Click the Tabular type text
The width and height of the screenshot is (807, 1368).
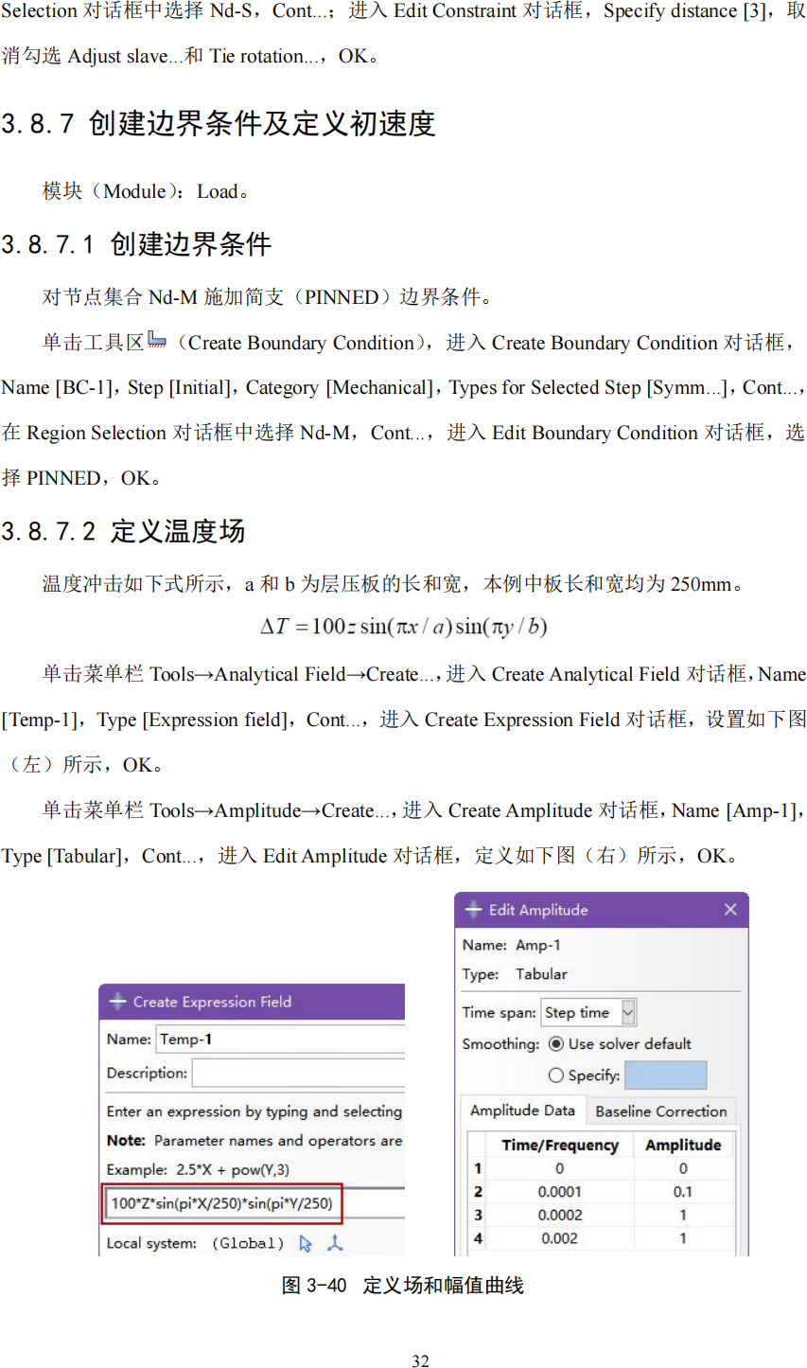click(541, 973)
